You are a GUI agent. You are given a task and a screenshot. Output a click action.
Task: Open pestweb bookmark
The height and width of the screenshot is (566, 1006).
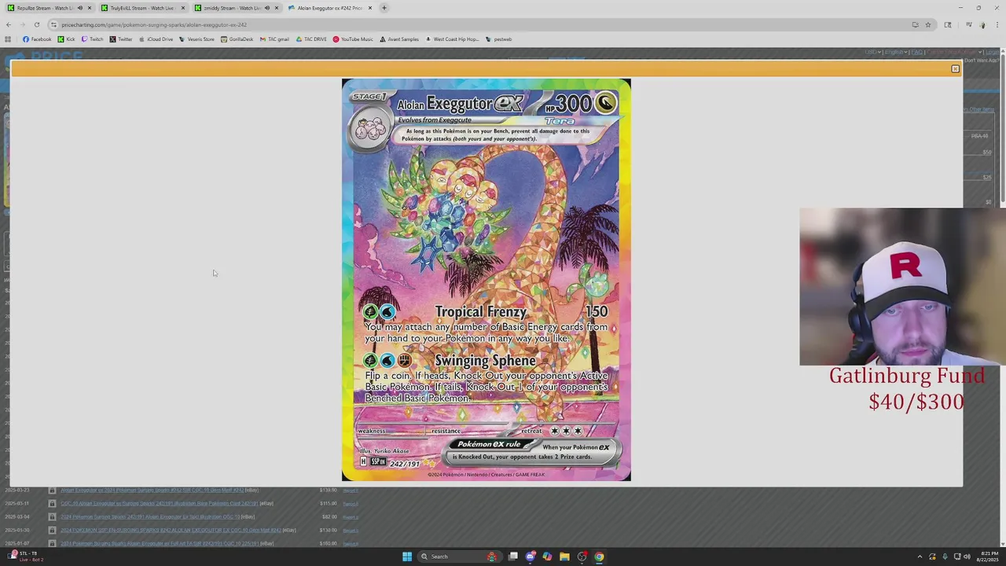(x=499, y=39)
